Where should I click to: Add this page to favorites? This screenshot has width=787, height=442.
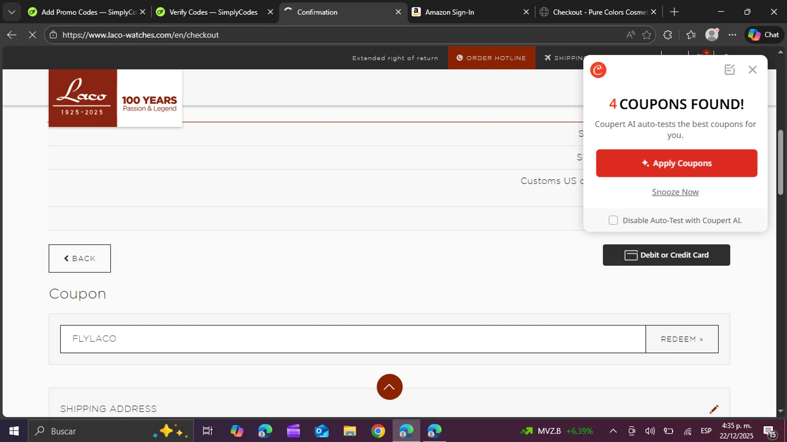coord(647,35)
